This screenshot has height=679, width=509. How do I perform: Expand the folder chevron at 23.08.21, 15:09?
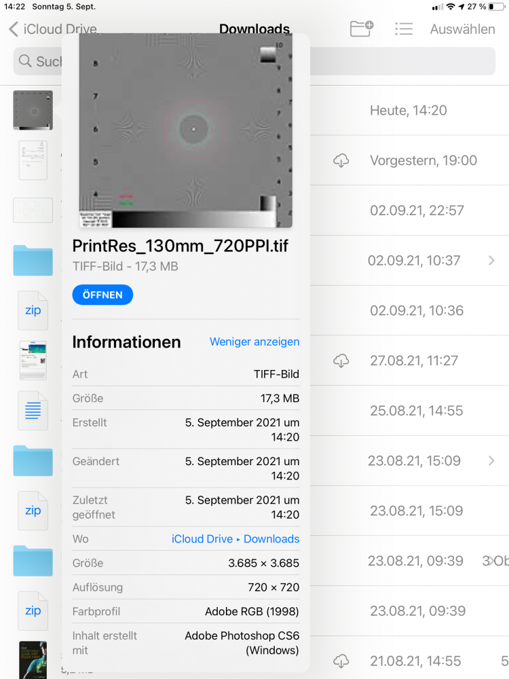point(491,460)
